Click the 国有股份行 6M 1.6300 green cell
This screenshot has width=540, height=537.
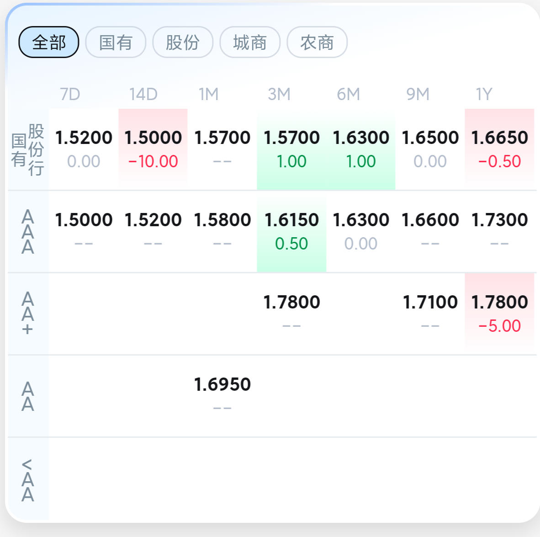tap(361, 149)
